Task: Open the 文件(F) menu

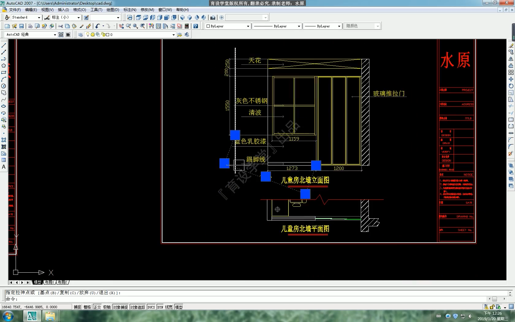Action: tap(15, 10)
